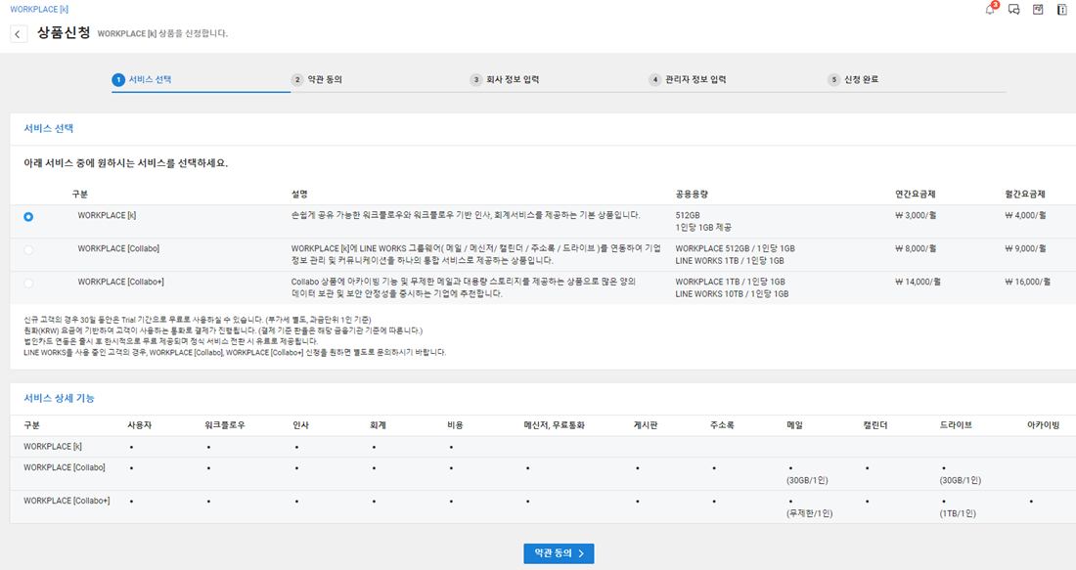Go to step 5 신청 완료 tab
Image resolution: width=1076 pixels, height=570 pixels.
click(853, 79)
